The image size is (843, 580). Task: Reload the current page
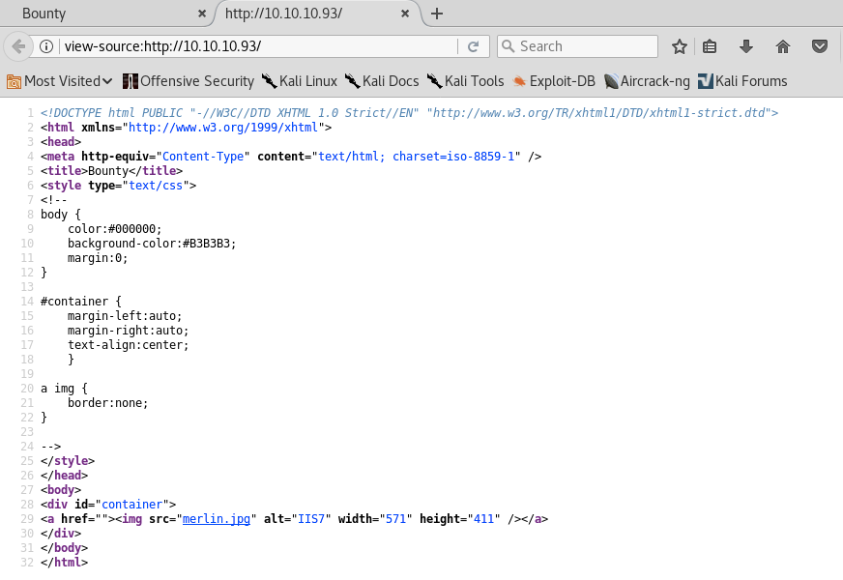[474, 46]
